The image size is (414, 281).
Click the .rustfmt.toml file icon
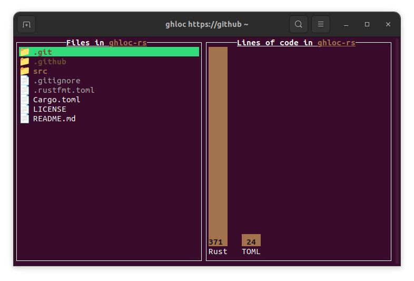(x=25, y=90)
